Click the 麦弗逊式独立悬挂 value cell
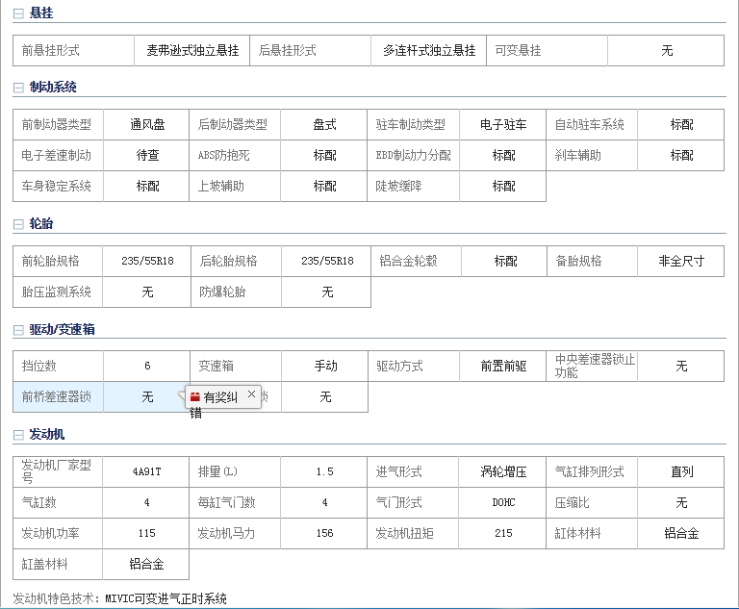 (x=192, y=51)
